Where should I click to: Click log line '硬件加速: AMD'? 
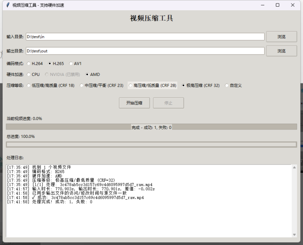point(35,176)
